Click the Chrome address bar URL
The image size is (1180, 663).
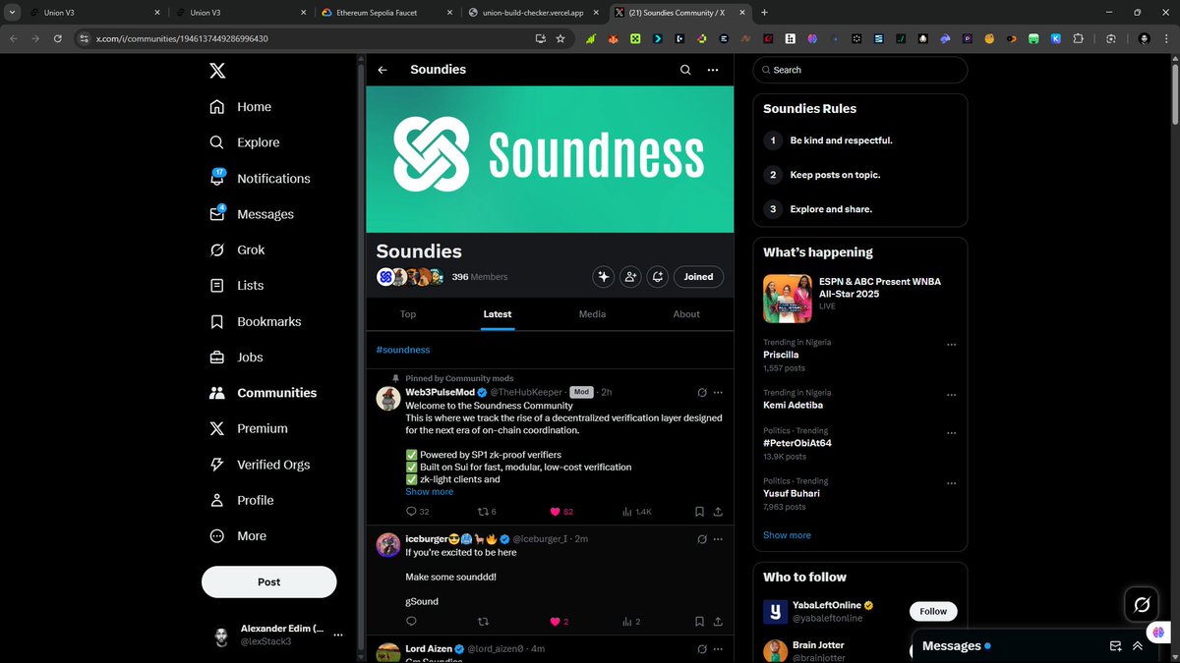click(x=182, y=38)
